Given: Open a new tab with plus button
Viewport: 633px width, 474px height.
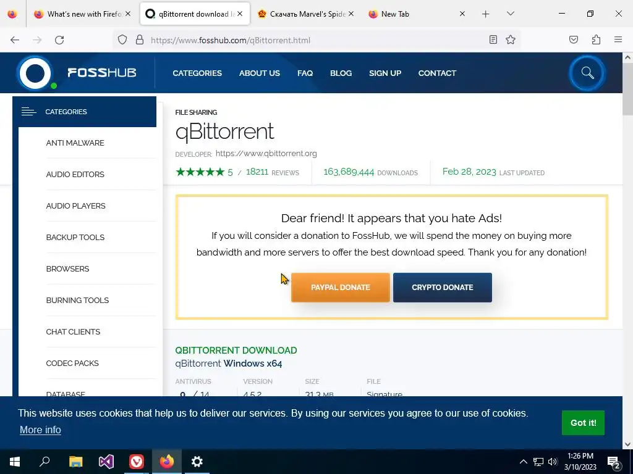Looking at the screenshot, I should [486, 14].
